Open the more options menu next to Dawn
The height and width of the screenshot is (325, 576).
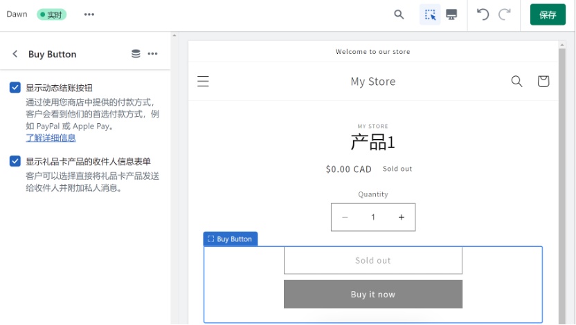click(x=89, y=15)
